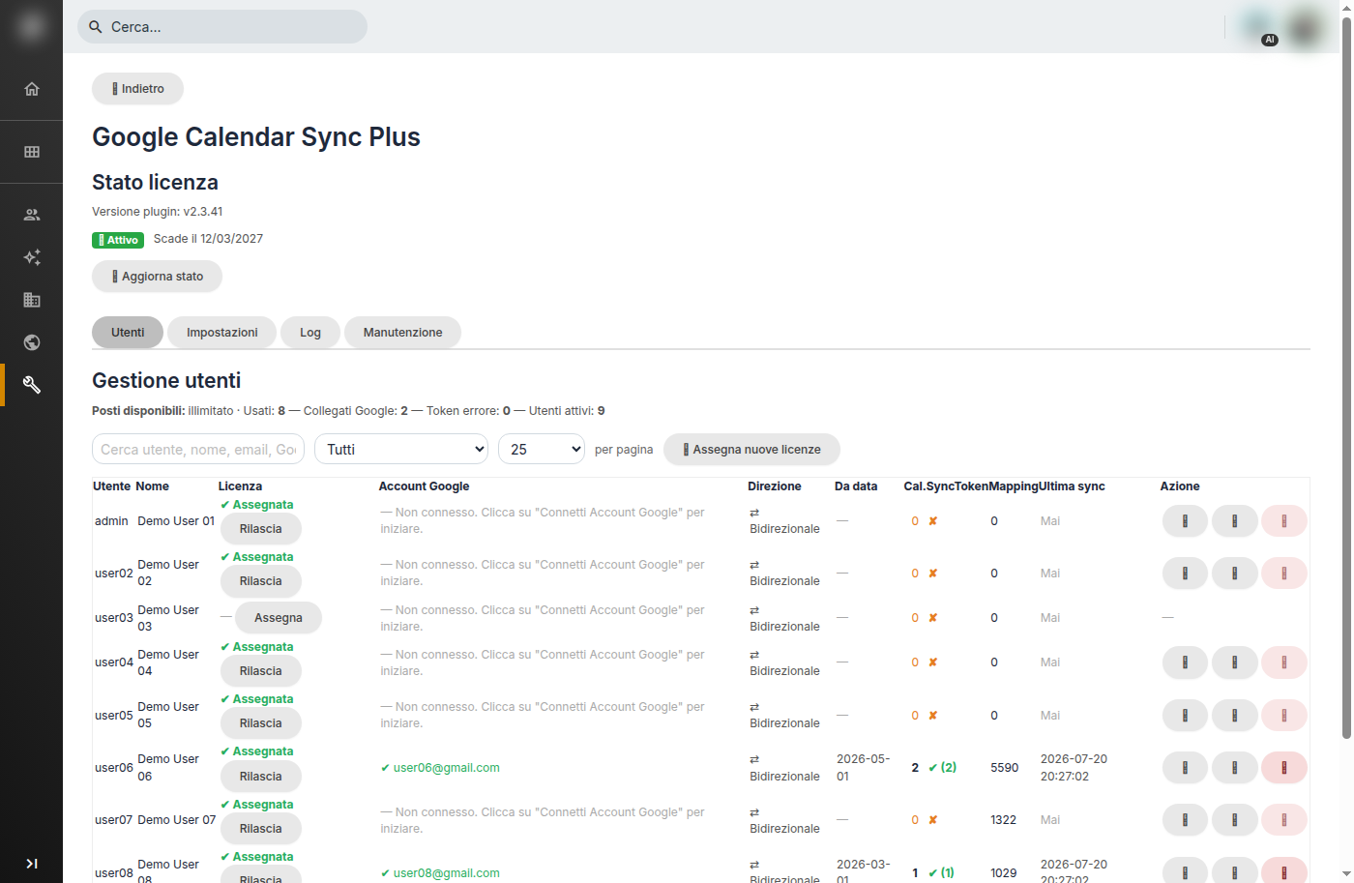1354x883 pixels.
Task: Click the Scade il 12/03/2027 text
Action: point(208,239)
